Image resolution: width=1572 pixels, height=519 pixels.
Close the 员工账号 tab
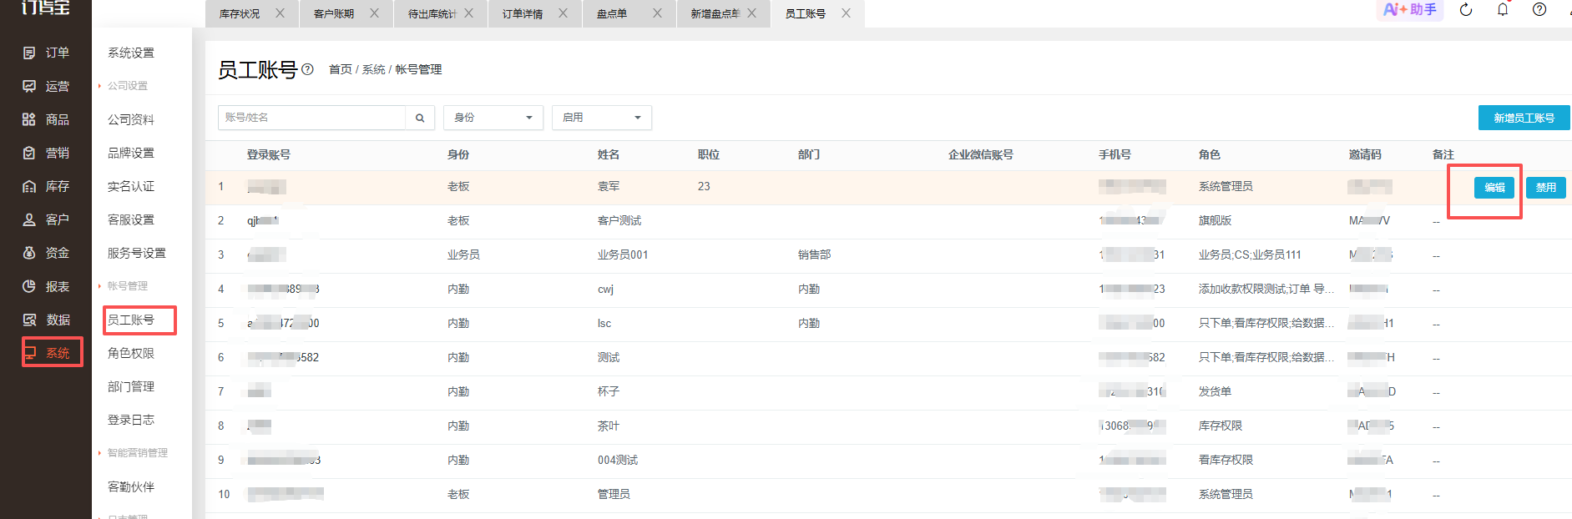point(846,13)
